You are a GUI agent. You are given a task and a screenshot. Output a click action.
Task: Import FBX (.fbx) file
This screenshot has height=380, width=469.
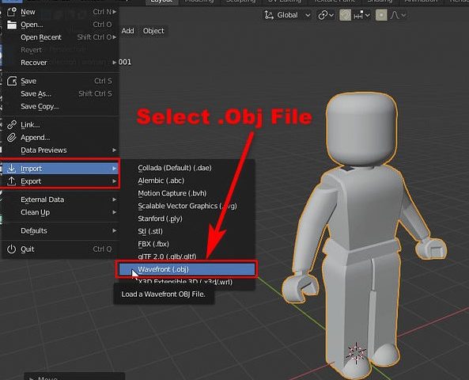[x=187, y=244]
